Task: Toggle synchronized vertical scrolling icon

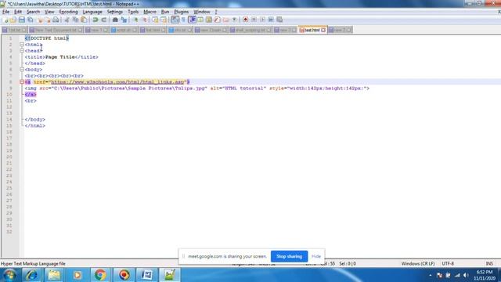Action: click(155, 20)
